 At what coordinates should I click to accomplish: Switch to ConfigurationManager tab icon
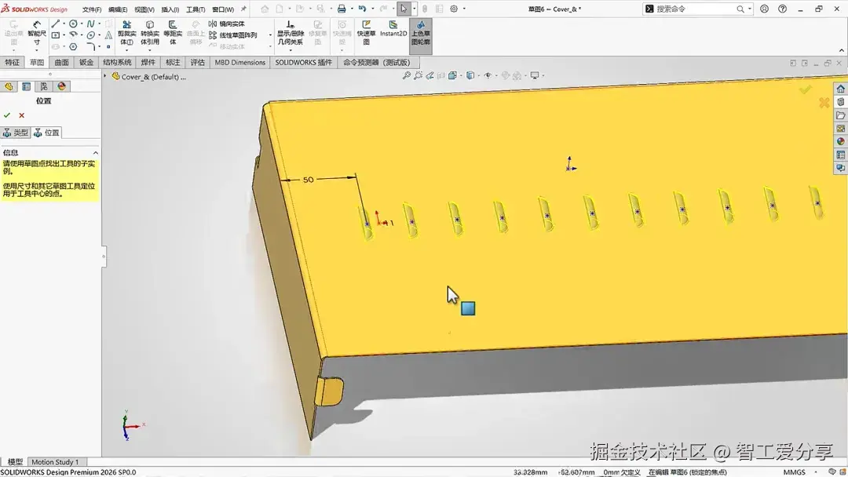click(44, 86)
